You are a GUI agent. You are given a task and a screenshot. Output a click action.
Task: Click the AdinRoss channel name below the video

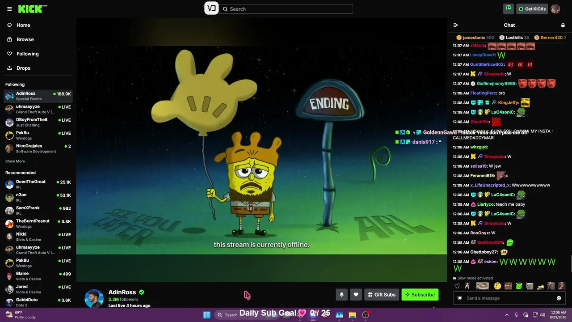click(x=122, y=292)
